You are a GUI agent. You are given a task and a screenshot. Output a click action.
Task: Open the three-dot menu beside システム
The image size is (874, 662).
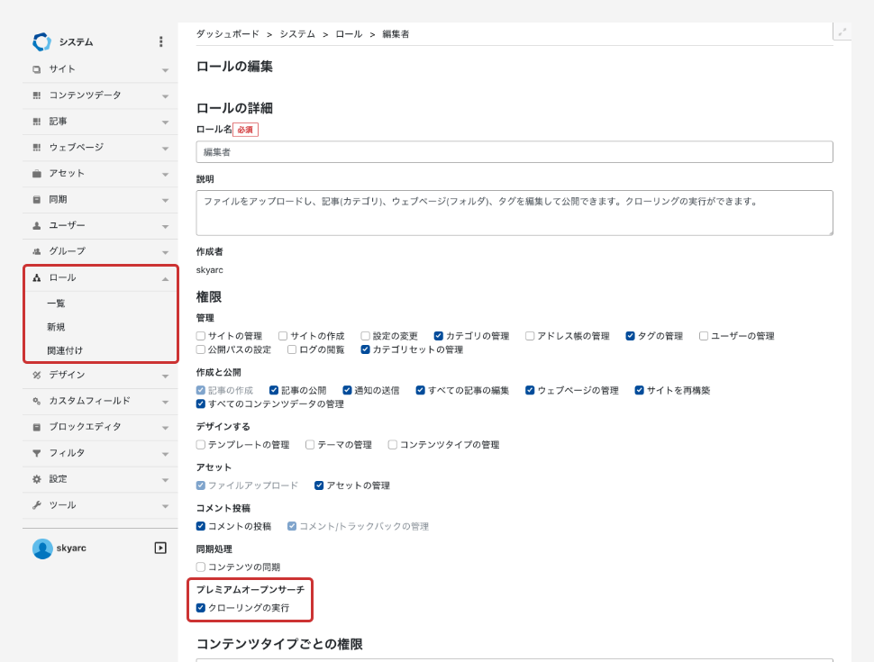pyautogui.click(x=160, y=41)
